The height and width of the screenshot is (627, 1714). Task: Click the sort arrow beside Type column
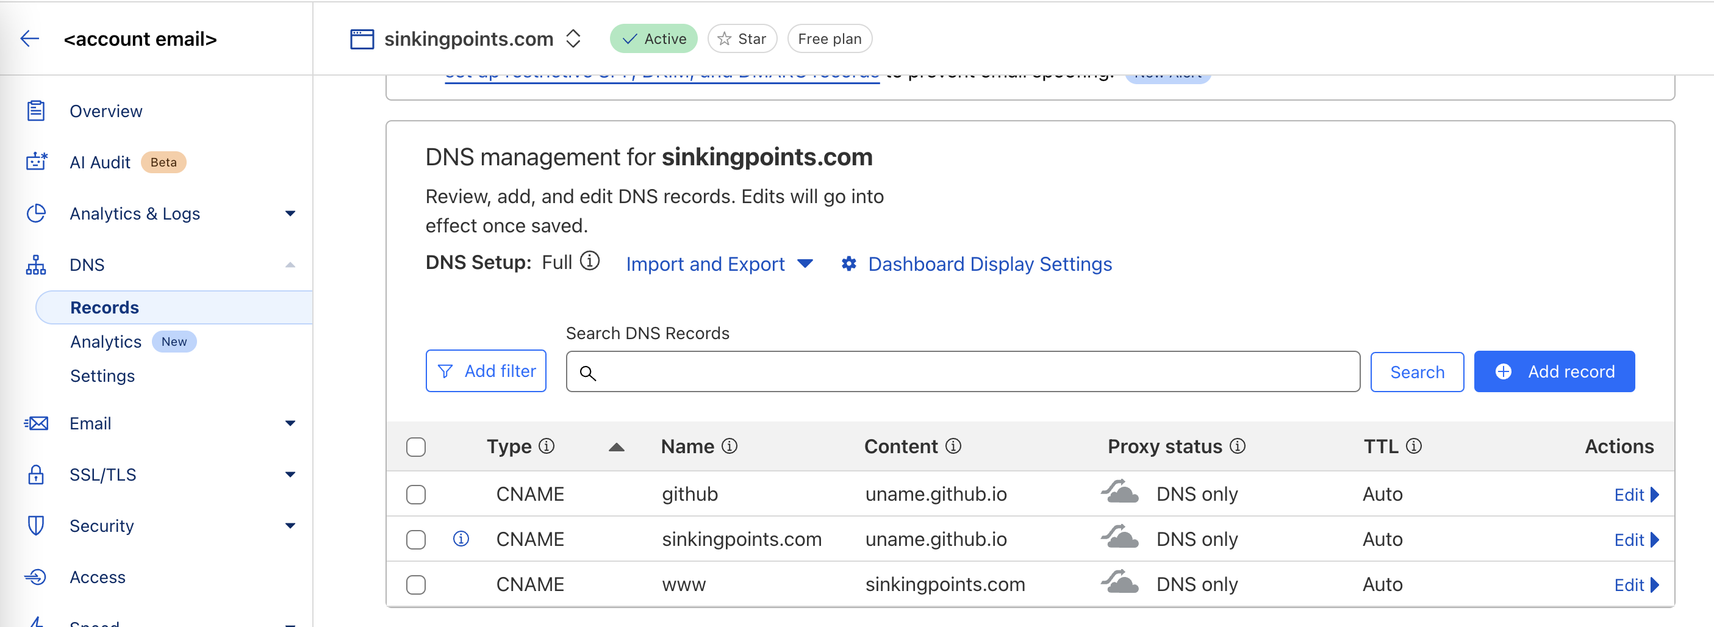pos(617,447)
